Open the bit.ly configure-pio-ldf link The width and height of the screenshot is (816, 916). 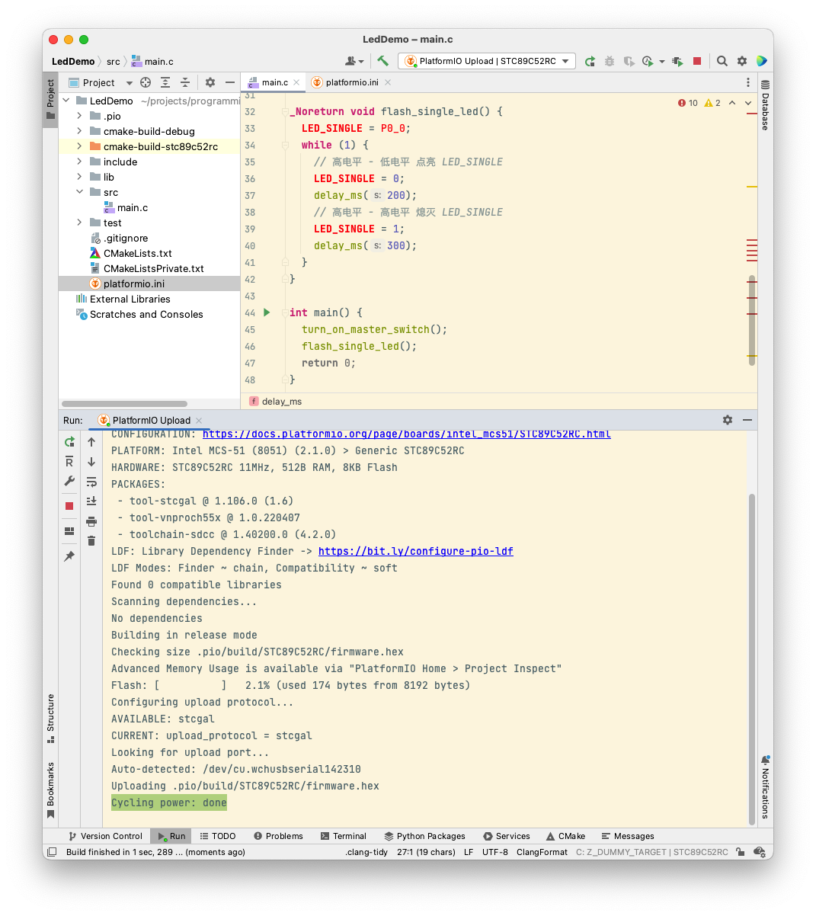tap(415, 551)
